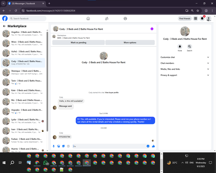This screenshot has height=173, width=216.
Task: Open the Windows notification center icon
Action: coord(210,163)
